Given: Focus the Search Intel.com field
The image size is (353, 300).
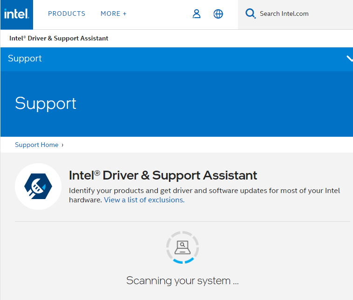Looking at the screenshot, I should (x=295, y=14).
